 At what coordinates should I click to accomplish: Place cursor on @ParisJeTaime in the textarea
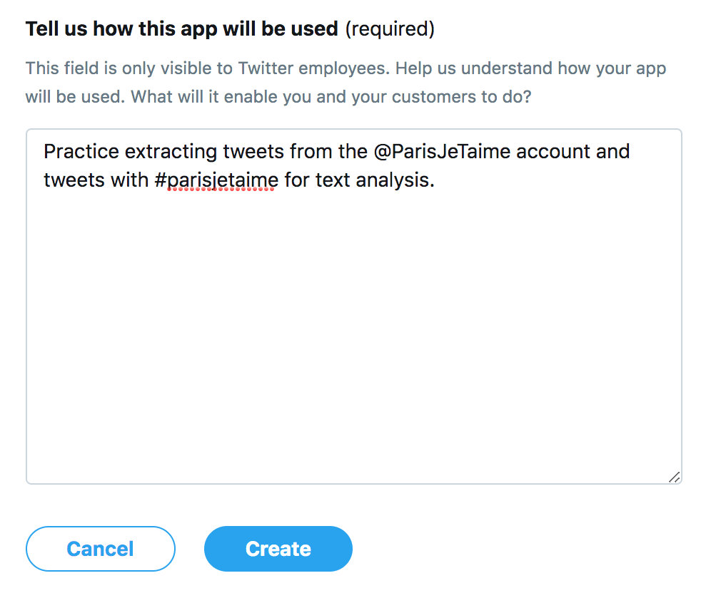coord(442,152)
